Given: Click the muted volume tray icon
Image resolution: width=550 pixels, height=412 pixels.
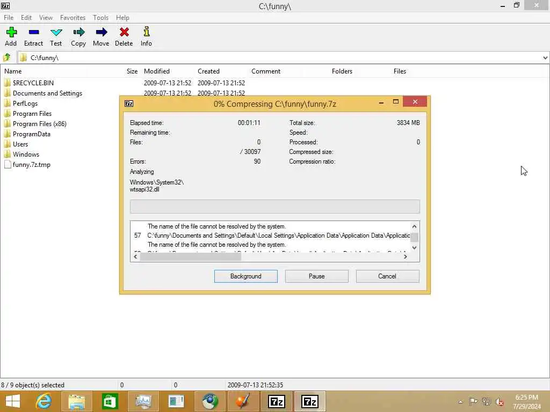Looking at the screenshot, I should [499, 401].
